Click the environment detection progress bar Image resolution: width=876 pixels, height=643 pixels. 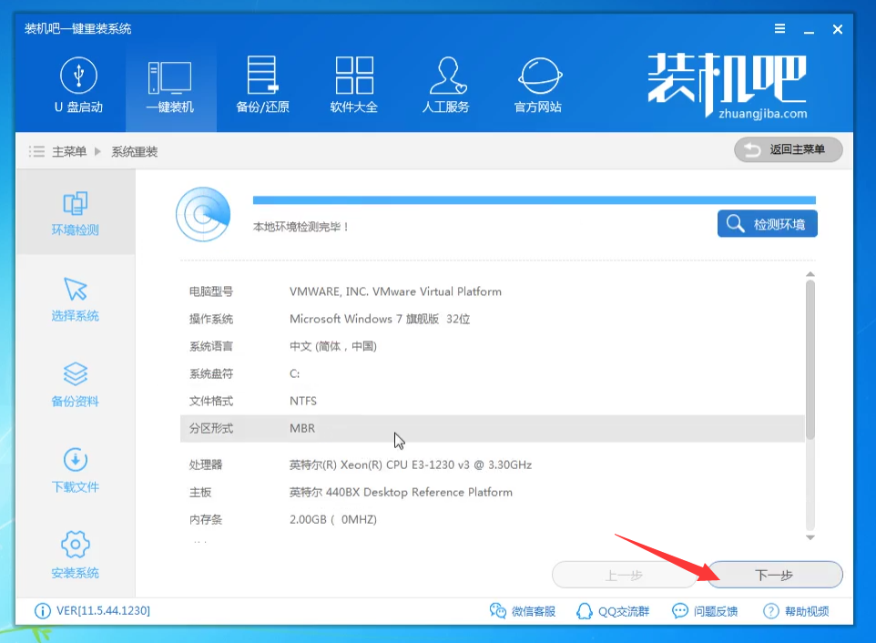(534, 200)
